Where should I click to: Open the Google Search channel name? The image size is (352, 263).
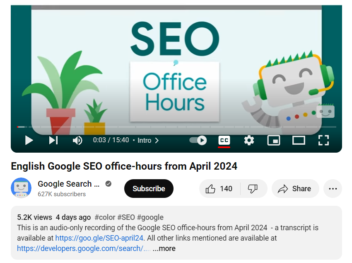click(x=68, y=184)
